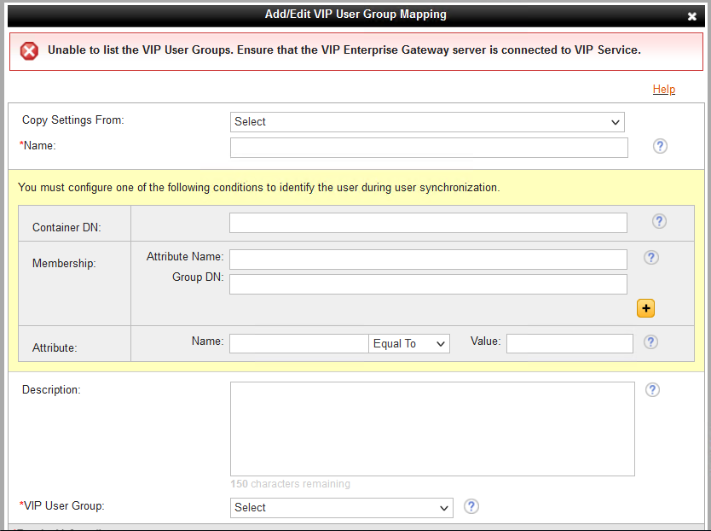Click the Membership Attribute Name field
711x531 pixels.
pos(428,259)
